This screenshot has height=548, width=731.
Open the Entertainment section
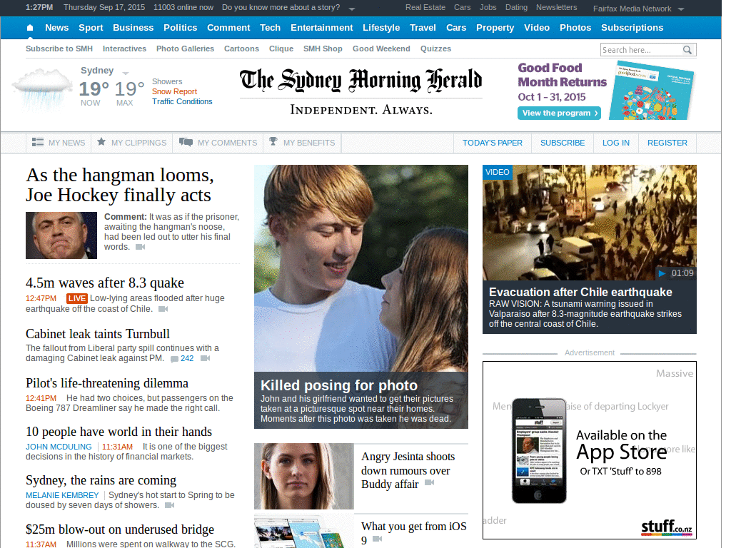[322, 28]
